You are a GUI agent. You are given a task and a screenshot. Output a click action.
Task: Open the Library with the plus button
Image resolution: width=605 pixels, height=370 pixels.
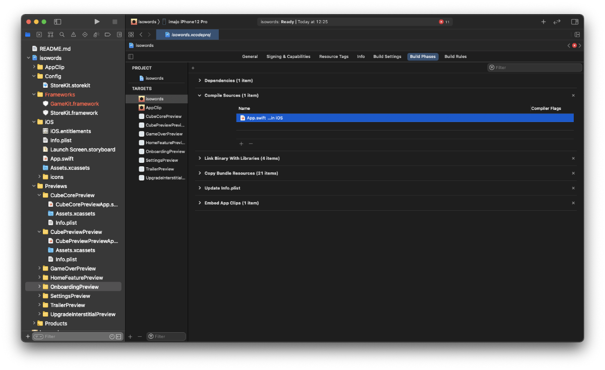click(x=543, y=22)
